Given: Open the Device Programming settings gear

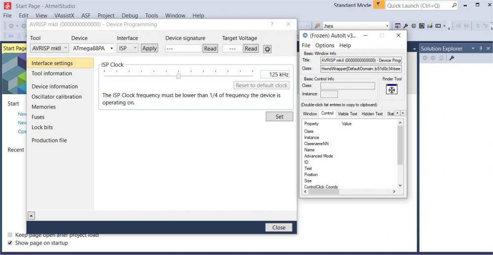Looking at the screenshot, I should pyautogui.click(x=267, y=49).
